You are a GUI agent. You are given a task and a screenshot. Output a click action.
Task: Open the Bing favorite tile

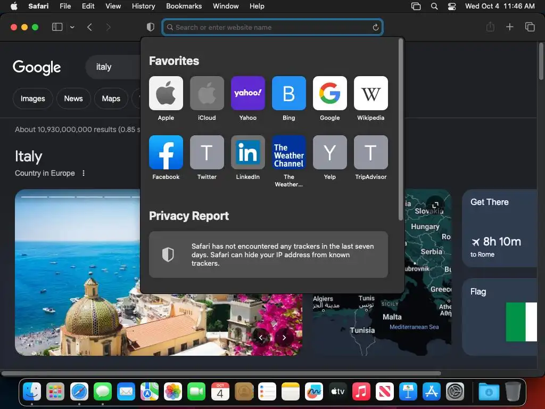pos(289,93)
